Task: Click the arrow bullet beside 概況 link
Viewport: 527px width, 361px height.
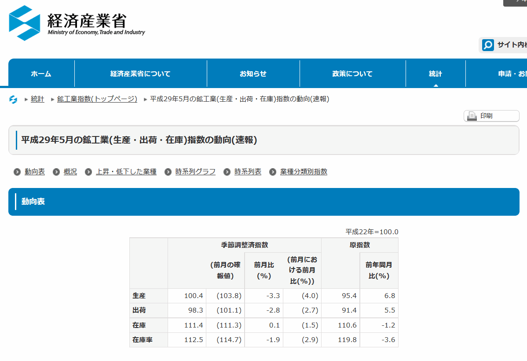Action: [56, 172]
